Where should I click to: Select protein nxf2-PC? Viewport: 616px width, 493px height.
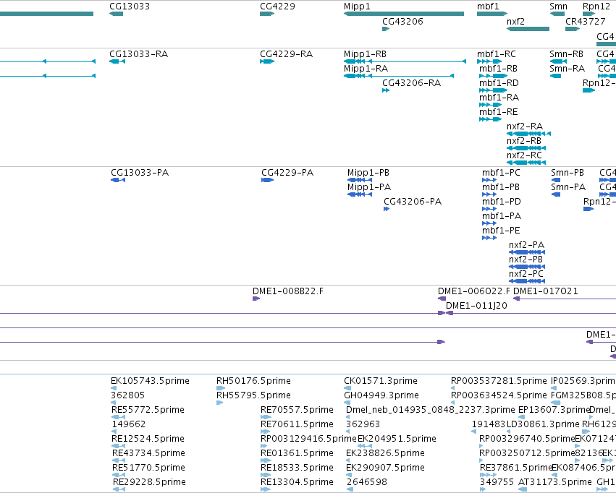pos(527,281)
